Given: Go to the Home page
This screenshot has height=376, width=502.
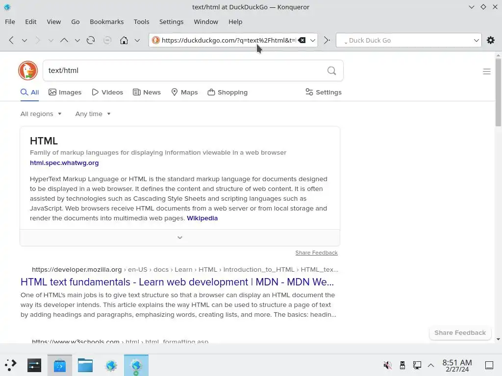Looking at the screenshot, I should [x=124, y=40].
